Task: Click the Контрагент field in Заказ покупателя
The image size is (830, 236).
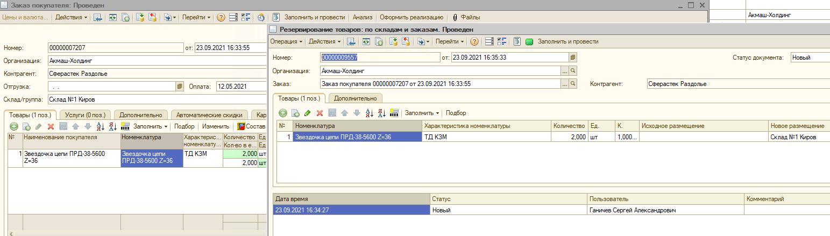Action: [157, 73]
